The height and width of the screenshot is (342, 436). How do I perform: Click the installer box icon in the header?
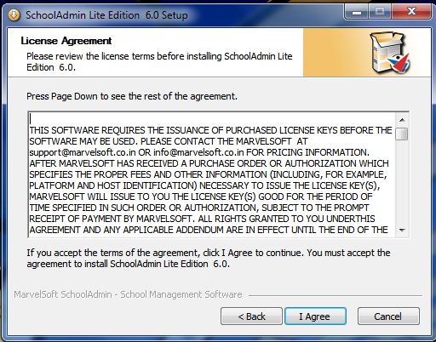391,53
